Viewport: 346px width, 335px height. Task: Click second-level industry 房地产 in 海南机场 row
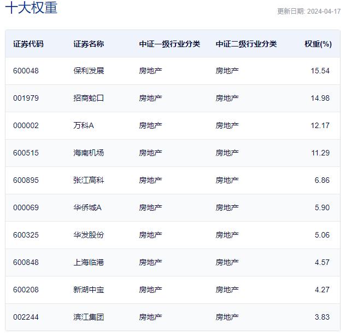pos(227,153)
